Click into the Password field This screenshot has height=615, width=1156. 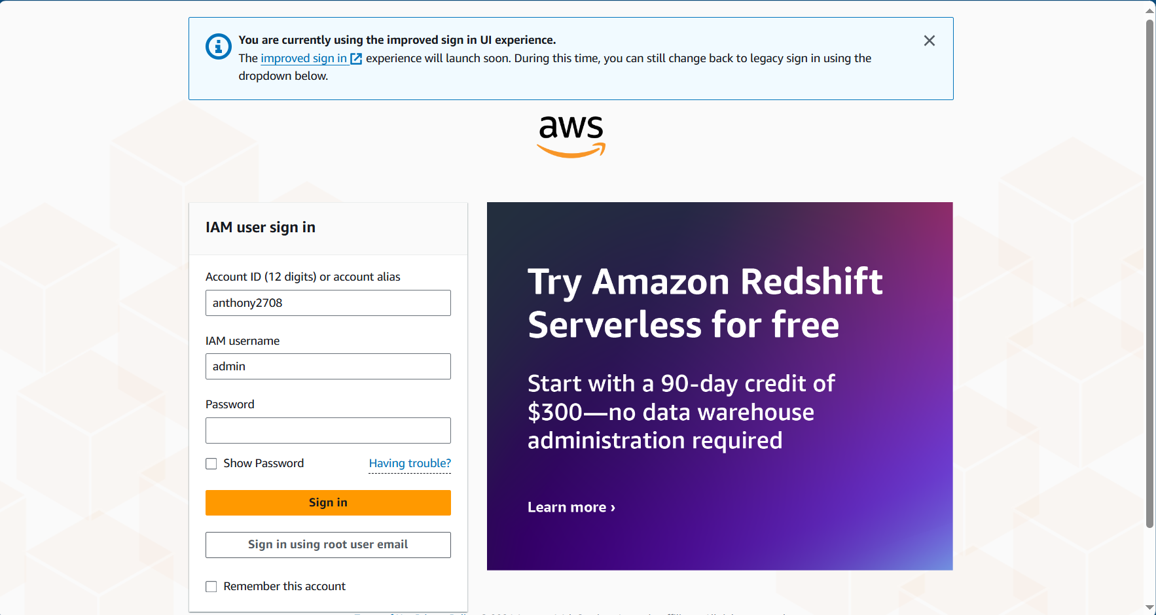(x=328, y=430)
